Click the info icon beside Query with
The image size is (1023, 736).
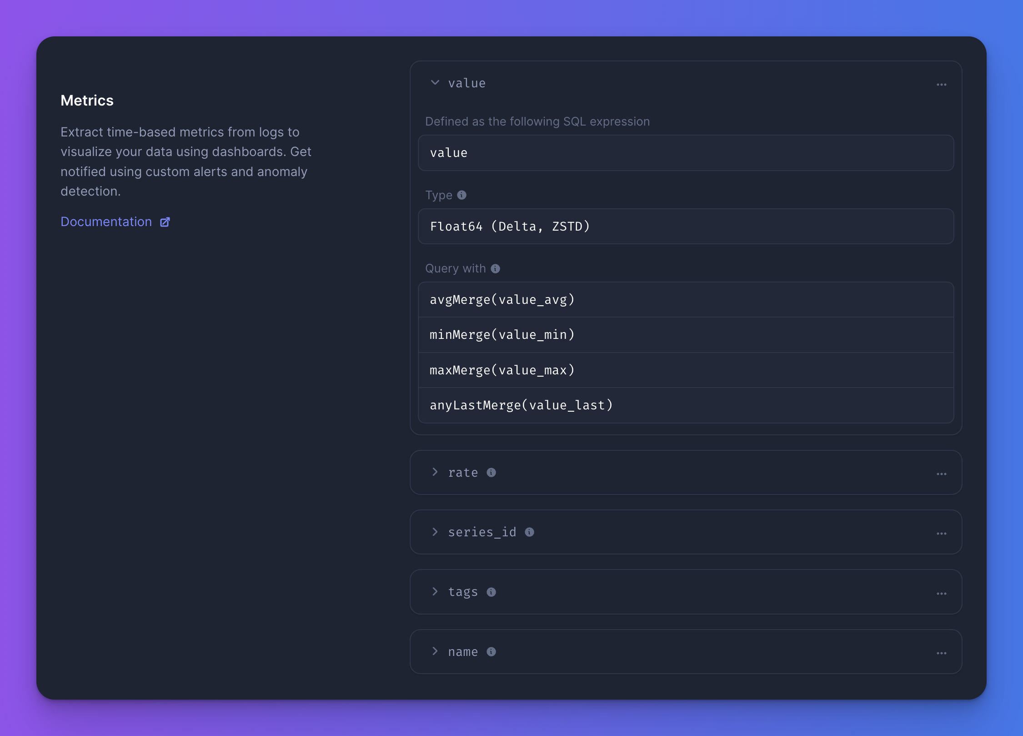(495, 269)
